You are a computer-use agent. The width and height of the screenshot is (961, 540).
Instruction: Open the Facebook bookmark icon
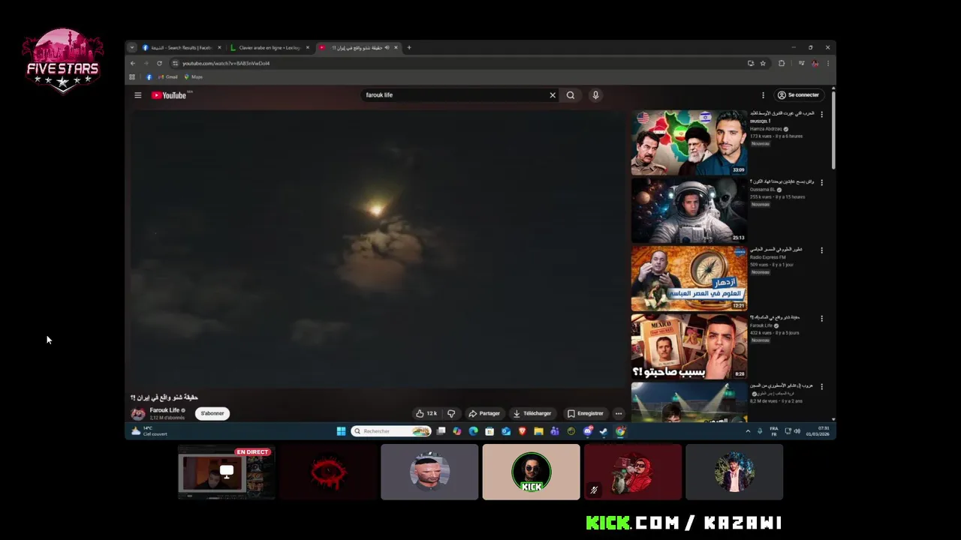149,76
